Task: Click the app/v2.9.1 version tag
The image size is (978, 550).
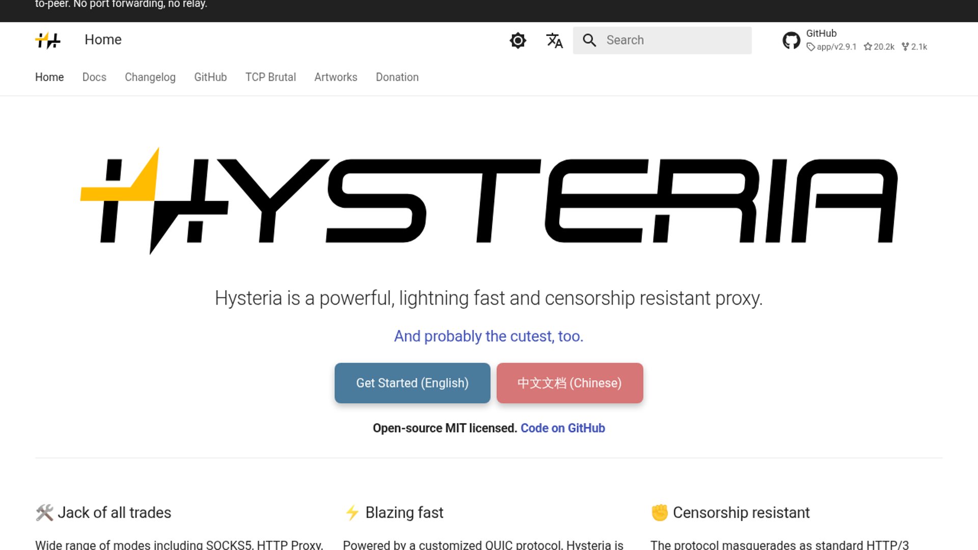Action: click(x=831, y=47)
